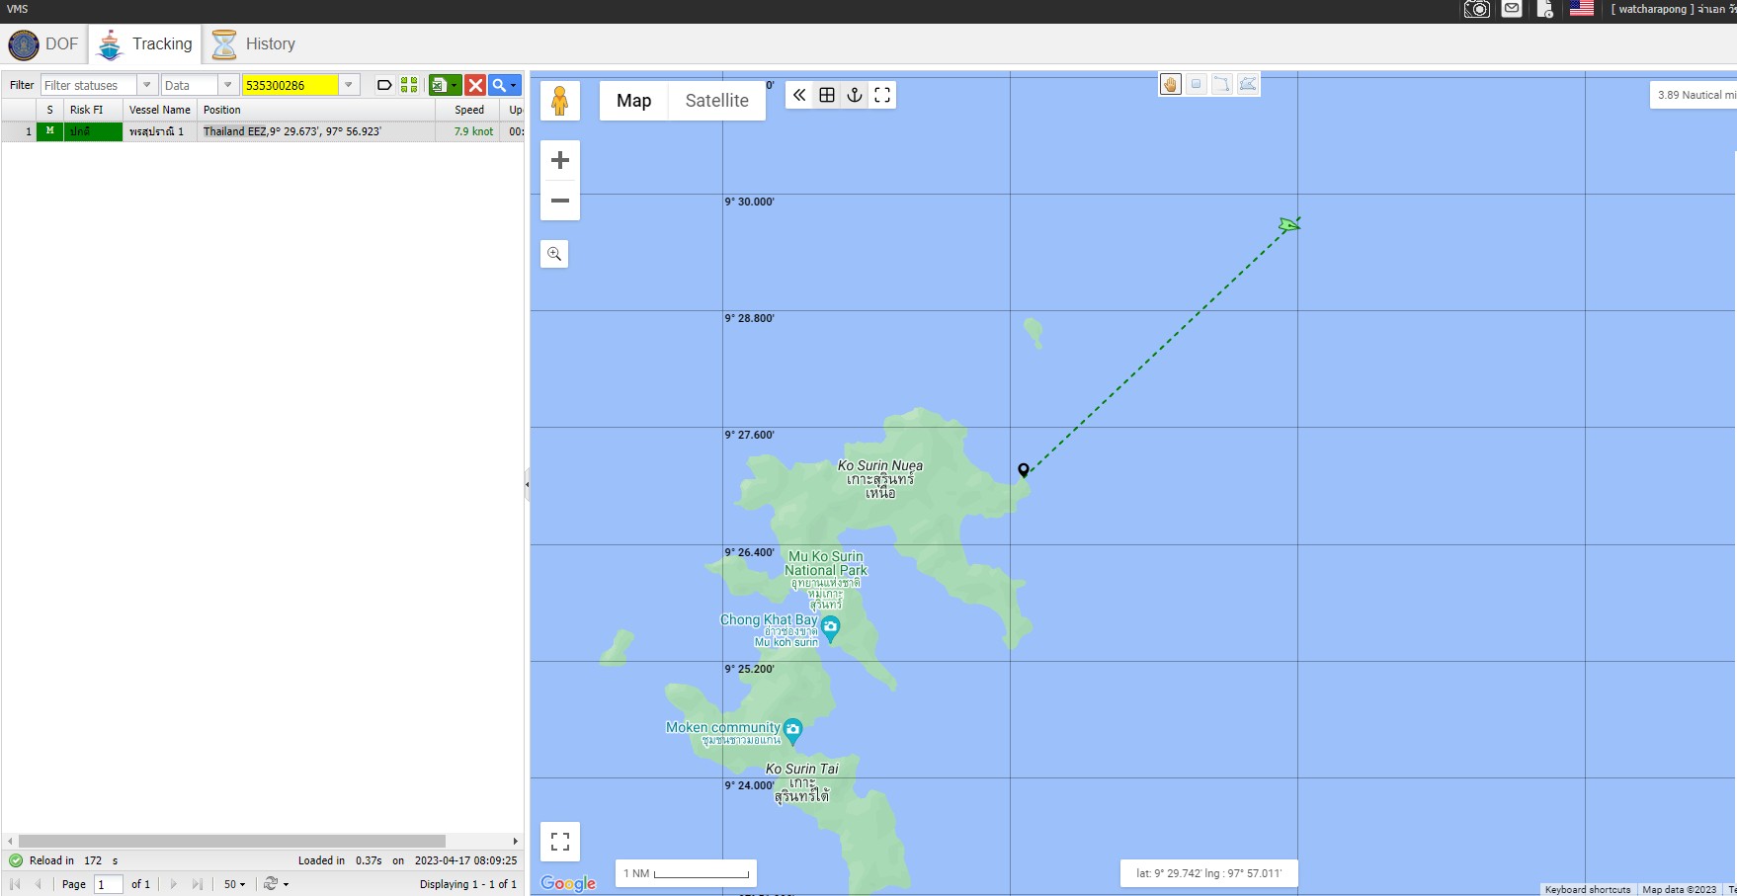This screenshot has height=896, width=1737.
Task: Switch map view to Satellite
Action: (716, 101)
